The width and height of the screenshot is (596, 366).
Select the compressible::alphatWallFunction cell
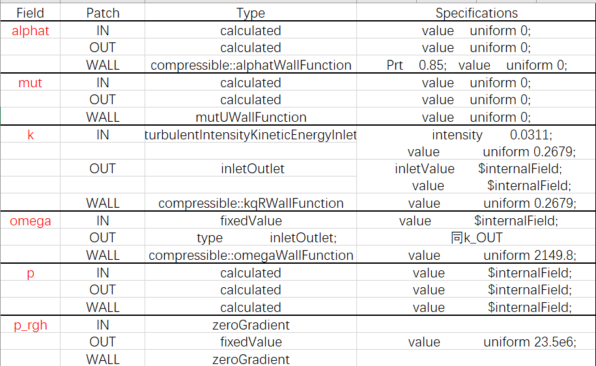[x=251, y=65]
